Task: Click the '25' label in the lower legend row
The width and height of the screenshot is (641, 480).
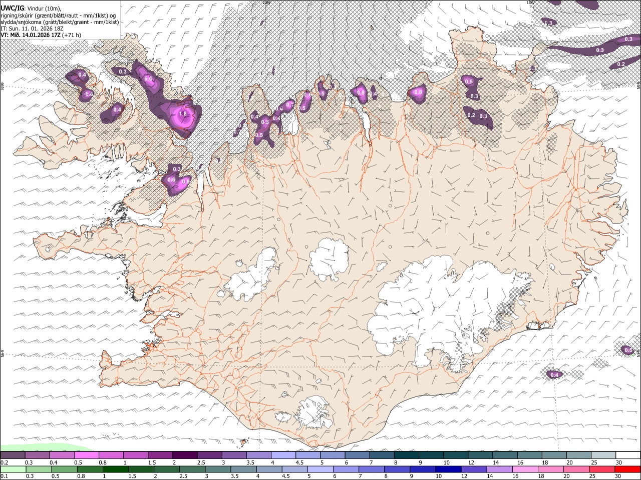Action: tap(593, 476)
